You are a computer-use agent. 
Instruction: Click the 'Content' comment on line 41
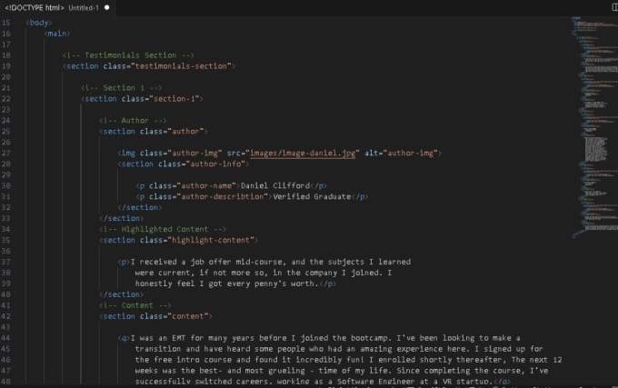click(135, 305)
